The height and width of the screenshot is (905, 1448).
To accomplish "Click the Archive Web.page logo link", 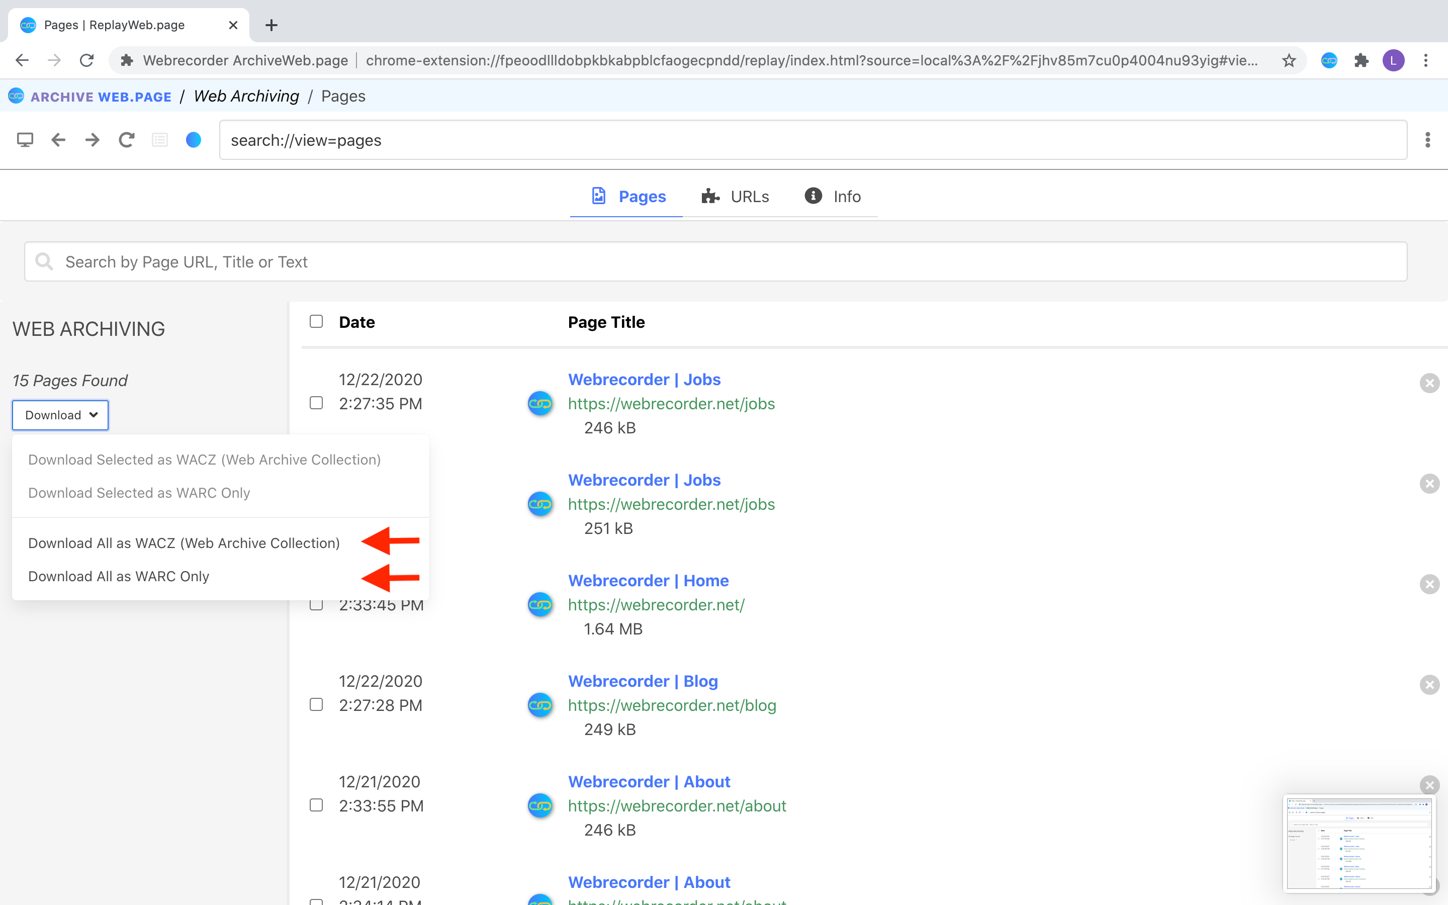I will point(90,97).
